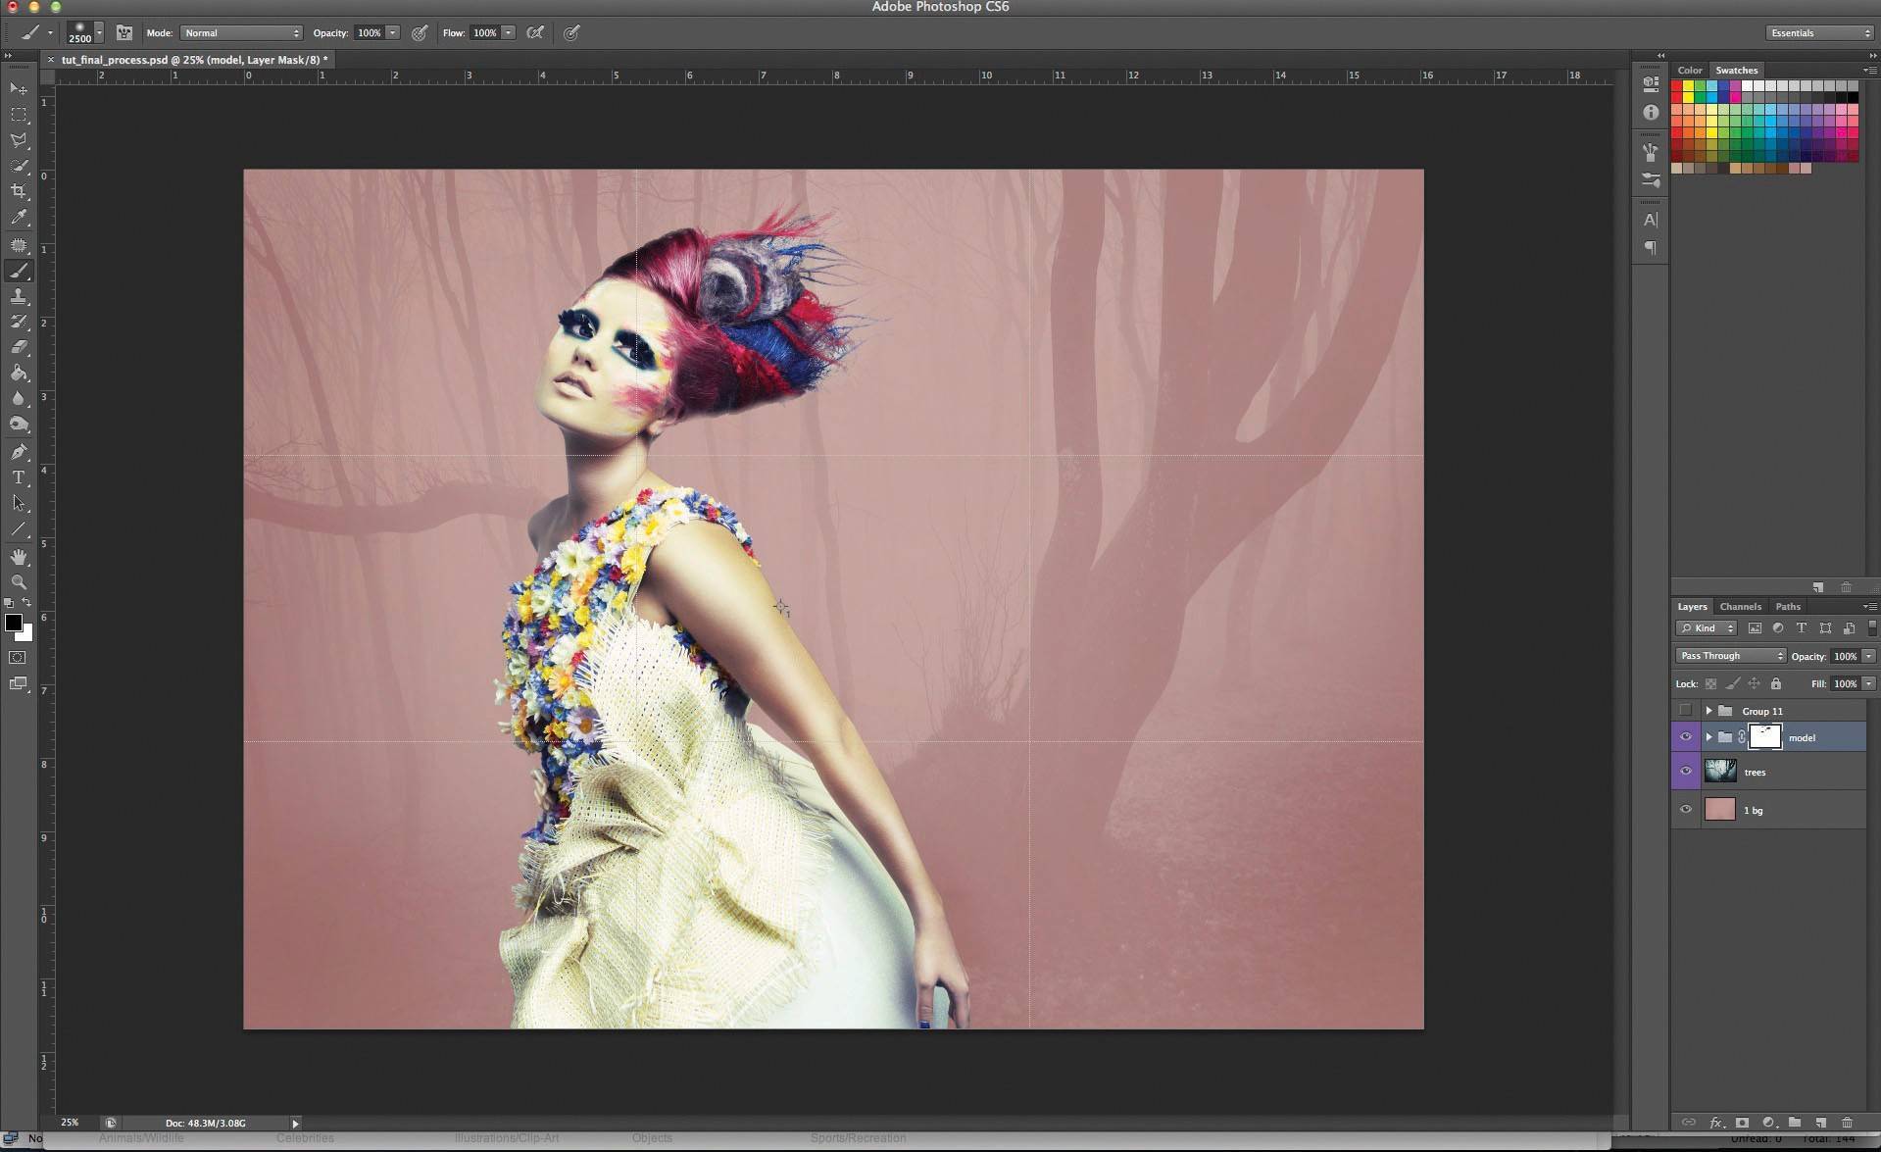Viewport: 1881px width, 1152px height.
Task: Select the Zoom tool
Action: click(x=19, y=582)
